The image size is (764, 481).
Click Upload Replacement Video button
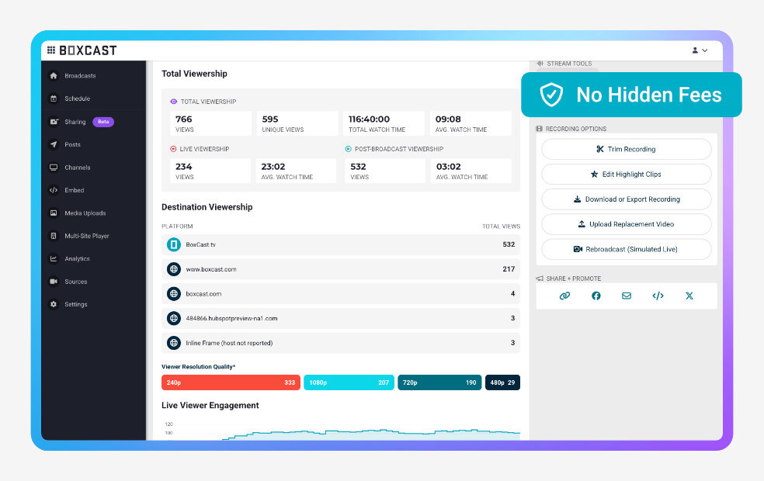pos(626,224)
